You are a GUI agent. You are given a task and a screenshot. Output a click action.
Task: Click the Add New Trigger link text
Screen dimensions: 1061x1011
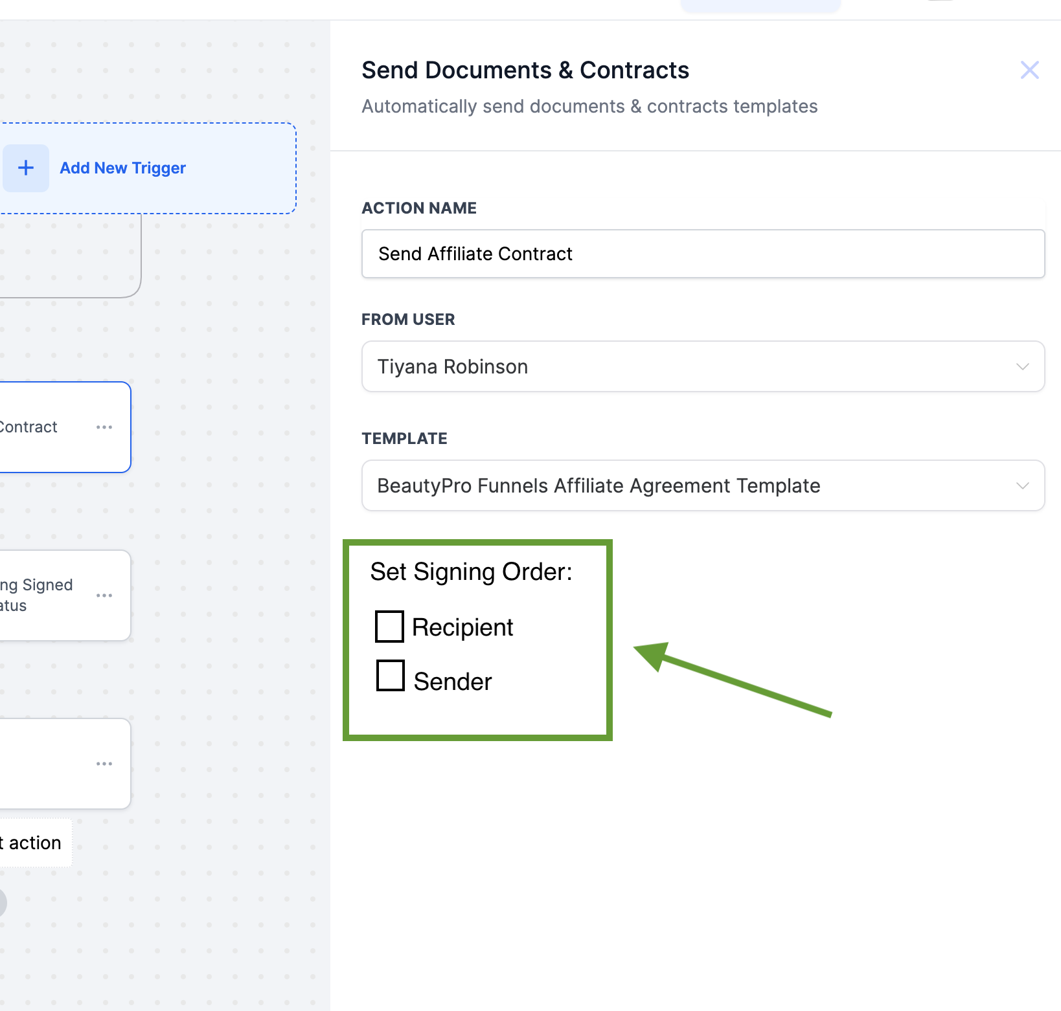[x=123, y=168]
